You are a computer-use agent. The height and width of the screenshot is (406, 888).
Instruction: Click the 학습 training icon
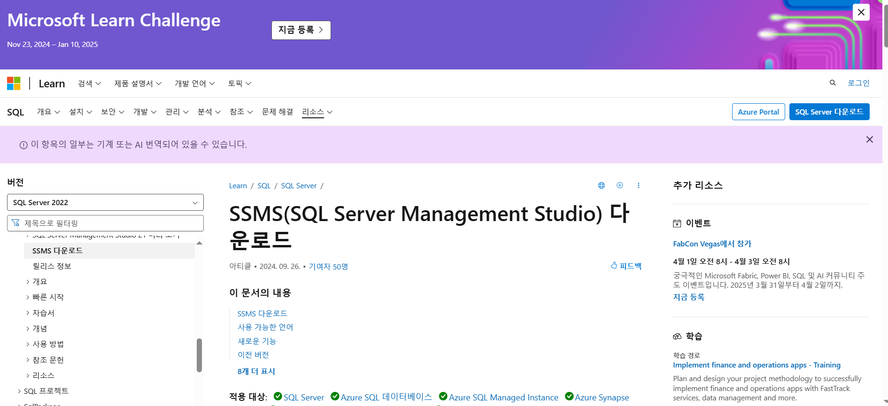tap(677, 337)
